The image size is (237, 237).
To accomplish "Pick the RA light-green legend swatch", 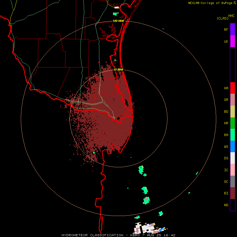I will pos(233,135).
